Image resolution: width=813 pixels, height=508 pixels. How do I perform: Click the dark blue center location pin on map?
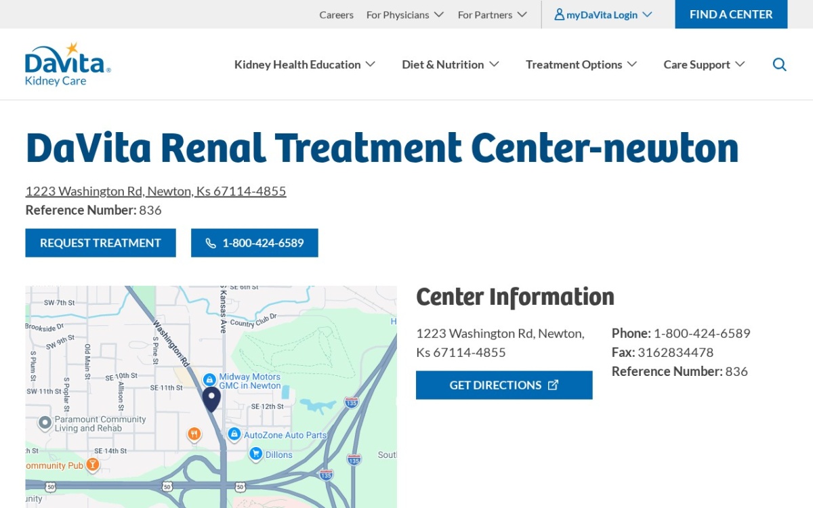coord(211,400)
